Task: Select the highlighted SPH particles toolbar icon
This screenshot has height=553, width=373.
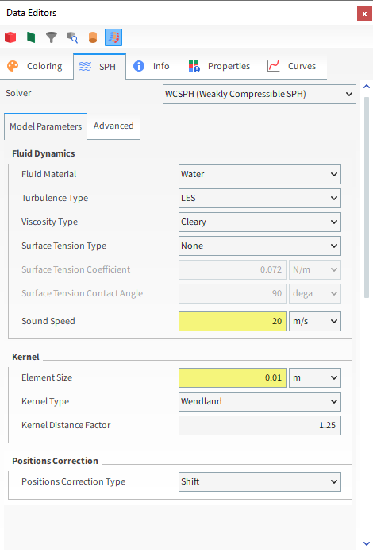Action: pyautogui.click(x=113, y=37)
